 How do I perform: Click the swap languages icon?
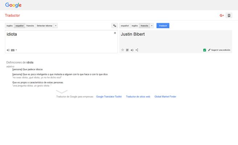[x=114, y=26]
